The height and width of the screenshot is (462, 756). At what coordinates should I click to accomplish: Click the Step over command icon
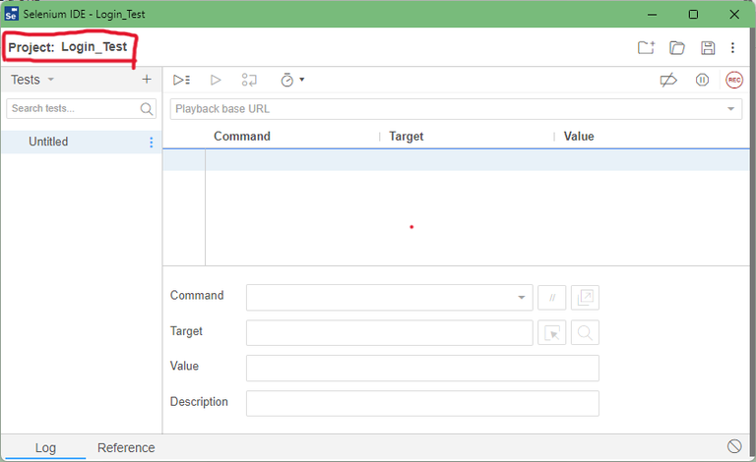pos(249,80)
